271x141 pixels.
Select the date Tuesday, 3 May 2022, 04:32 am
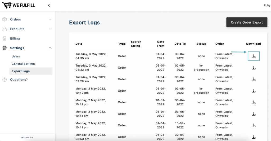pyautogui.click(x=91, y=68)
